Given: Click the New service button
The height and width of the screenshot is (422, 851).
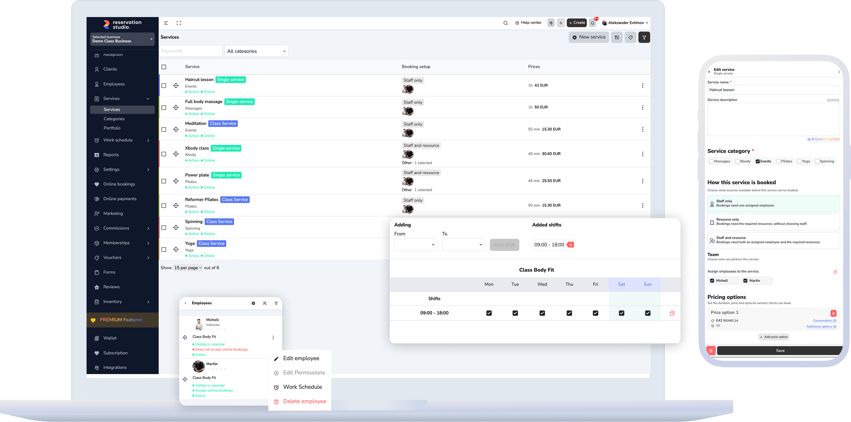Looking at the screenshot, I should (588, 37).
